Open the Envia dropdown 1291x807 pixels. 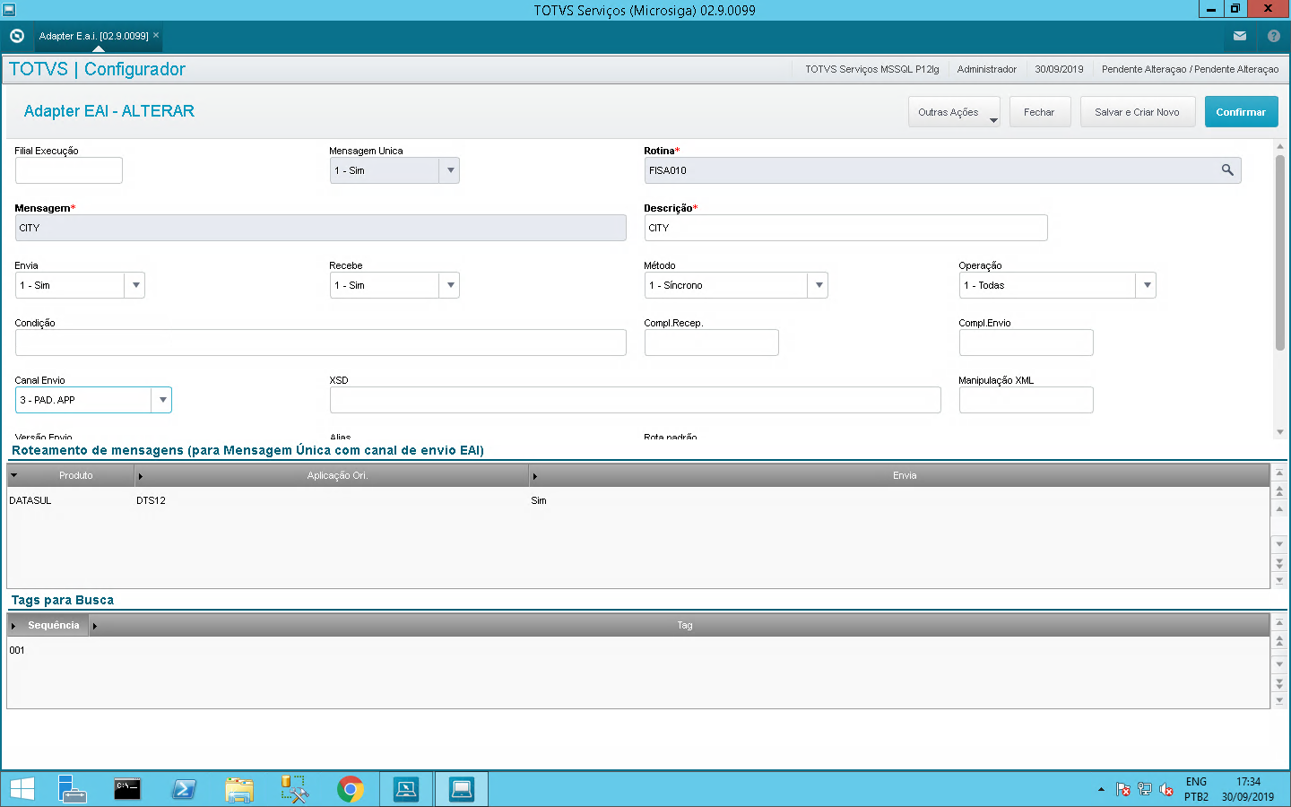[x=135, y=285]
